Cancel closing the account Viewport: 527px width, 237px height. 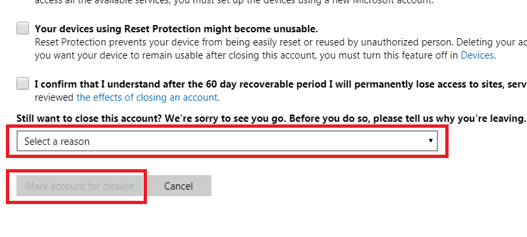coord(179,186)
